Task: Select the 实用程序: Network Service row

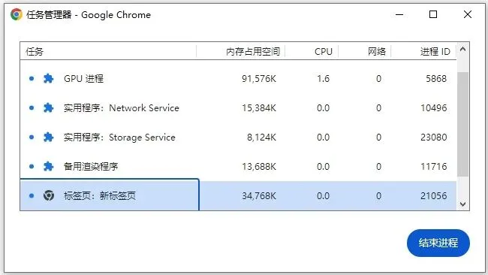Action: point(239,107)
